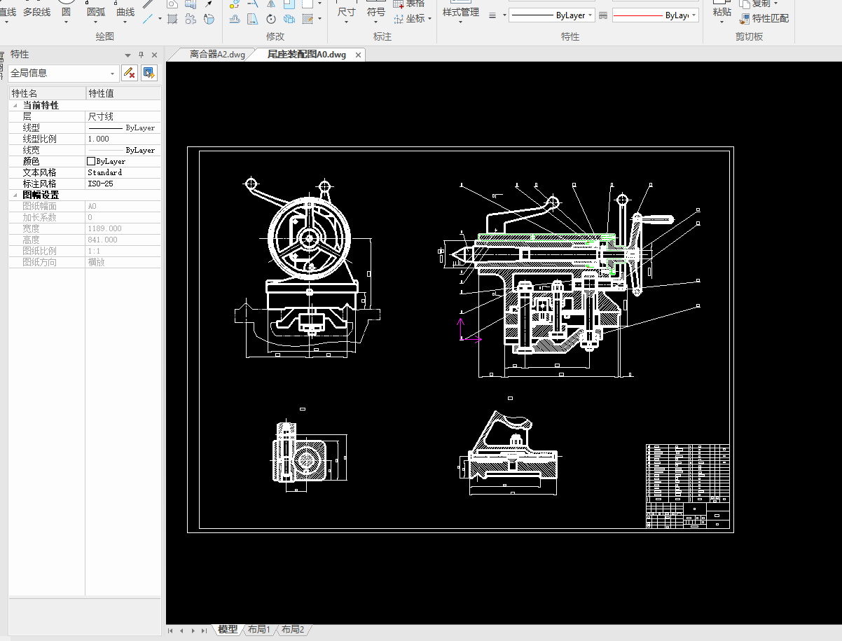Click the rotate icon in 修改 panel

(x=271, y=19)
